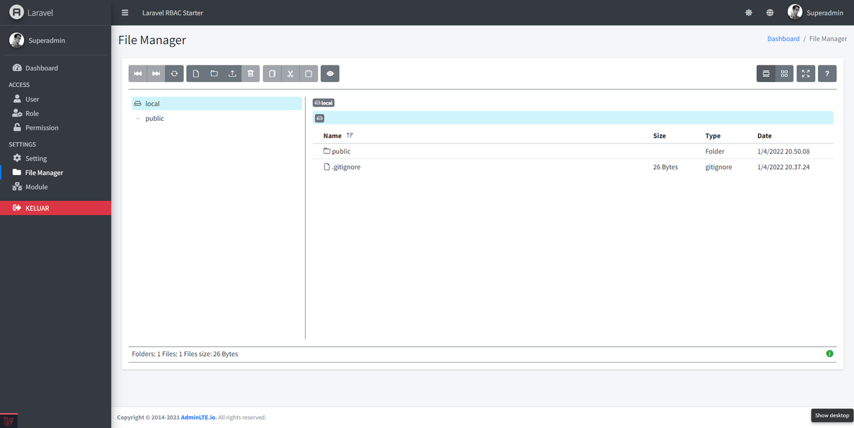Toggle full screen mode of file manager
This screenshot has width=854, height=428.
point(806,73)
